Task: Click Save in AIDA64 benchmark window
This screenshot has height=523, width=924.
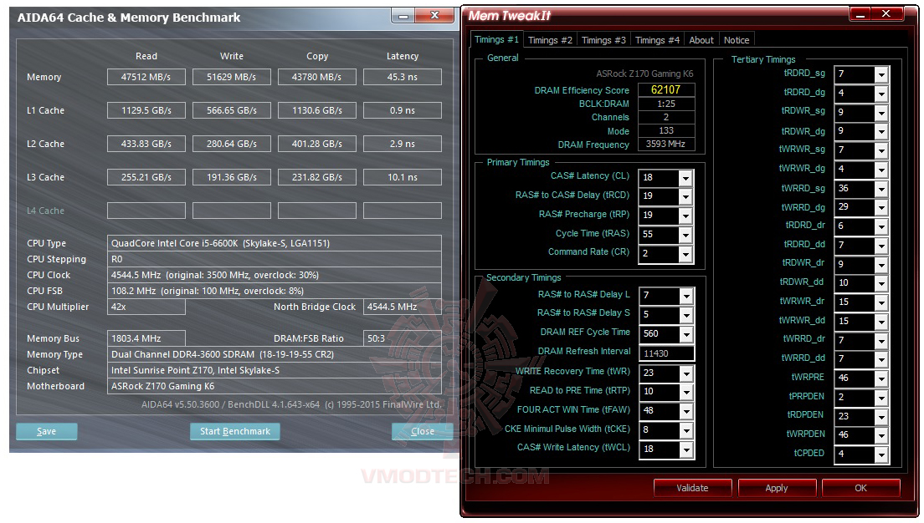Action: [x=47, y=431]
